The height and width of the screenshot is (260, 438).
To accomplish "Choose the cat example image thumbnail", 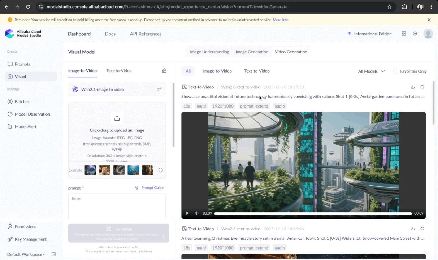I will 105,170.
